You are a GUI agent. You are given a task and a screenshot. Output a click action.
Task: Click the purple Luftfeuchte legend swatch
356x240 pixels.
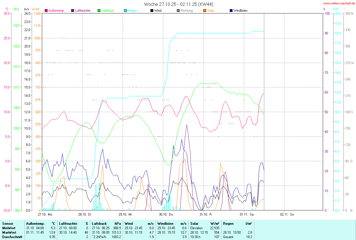point(73,11)
